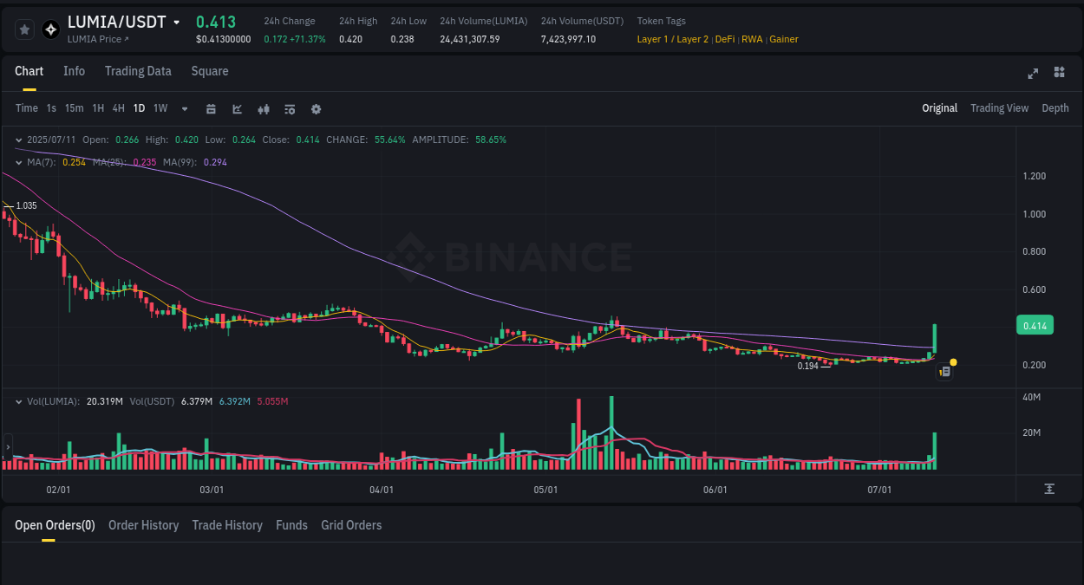Screen dimensions: 1084x585
Task: Switch to the Trading View chart tab
Action: point(999,108)
